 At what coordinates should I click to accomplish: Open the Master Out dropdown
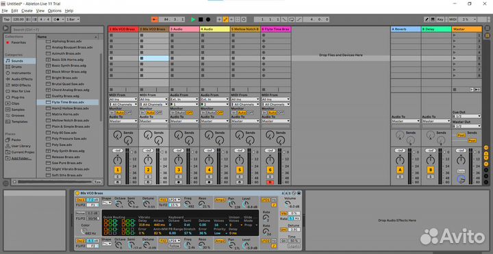click(x=466, y=126)
